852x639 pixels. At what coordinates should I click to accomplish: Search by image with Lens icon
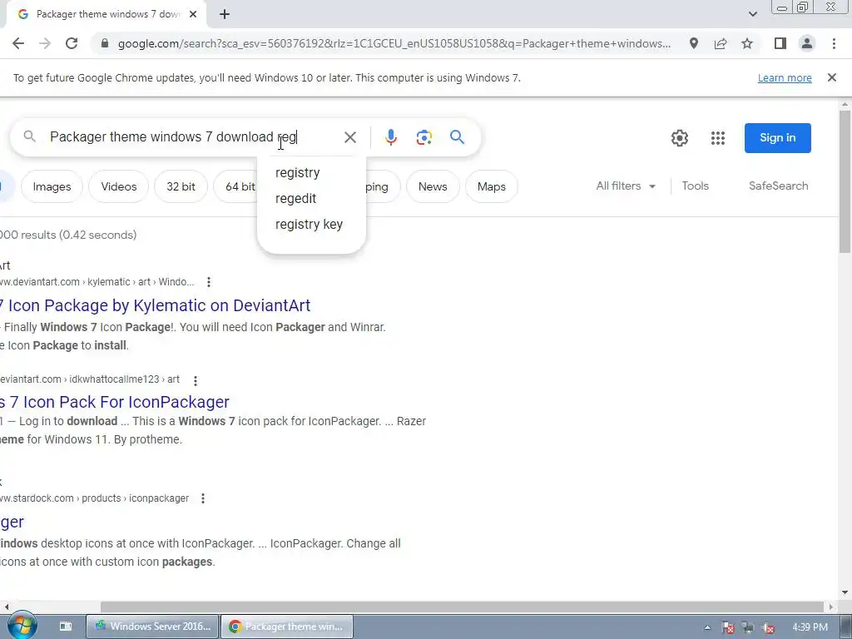[x=424, y=137]
